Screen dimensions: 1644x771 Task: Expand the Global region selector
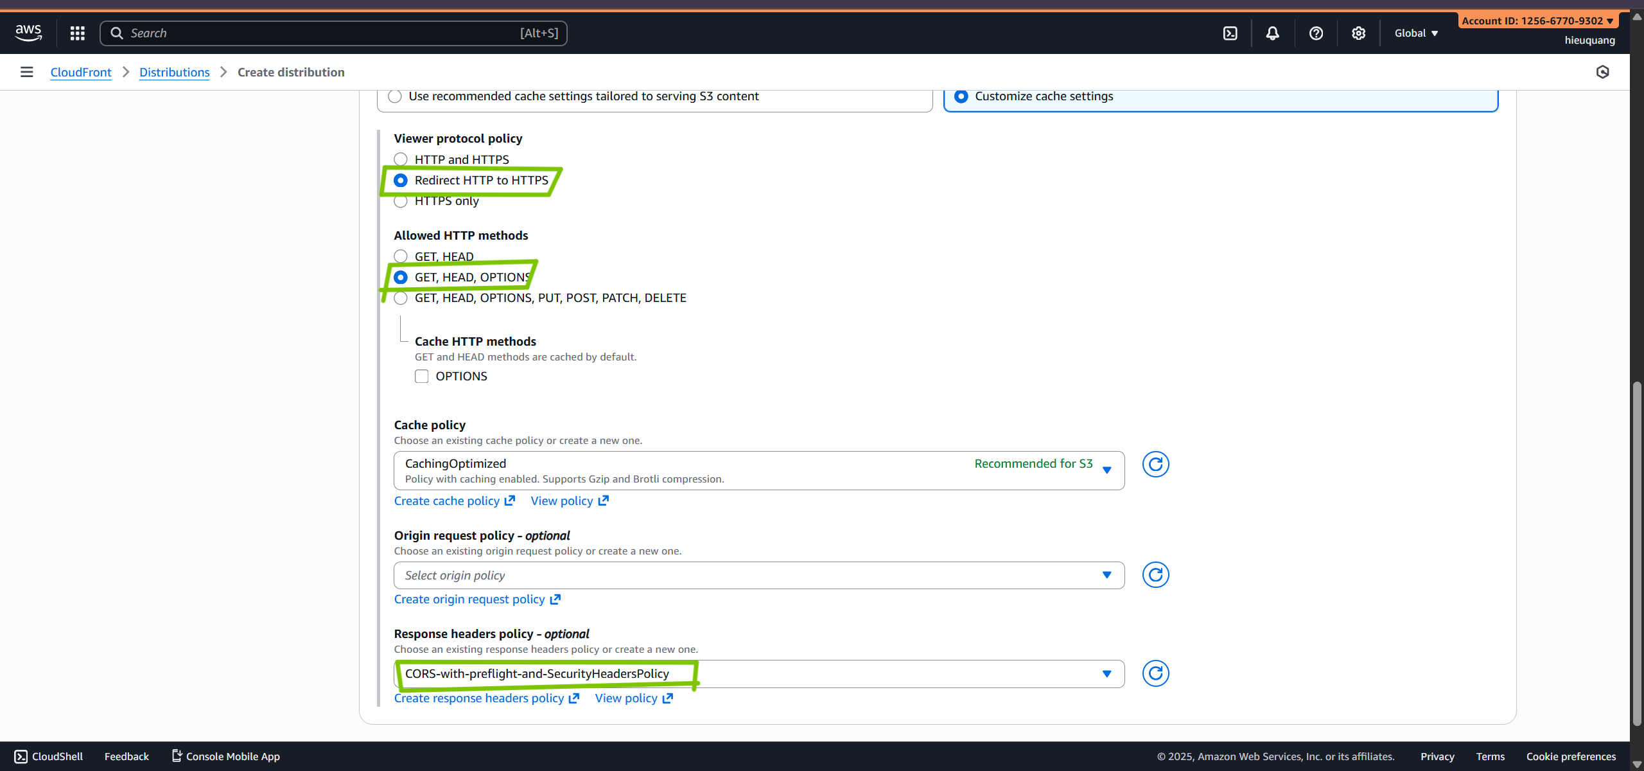click(1416, 33)
